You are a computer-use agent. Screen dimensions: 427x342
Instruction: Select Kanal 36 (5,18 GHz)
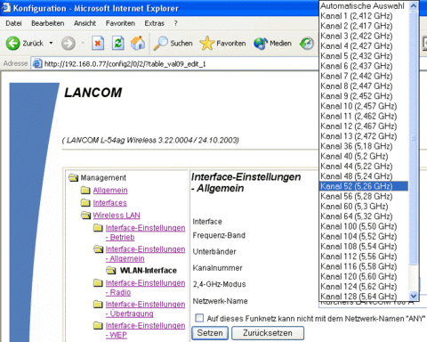pos(364,146)
